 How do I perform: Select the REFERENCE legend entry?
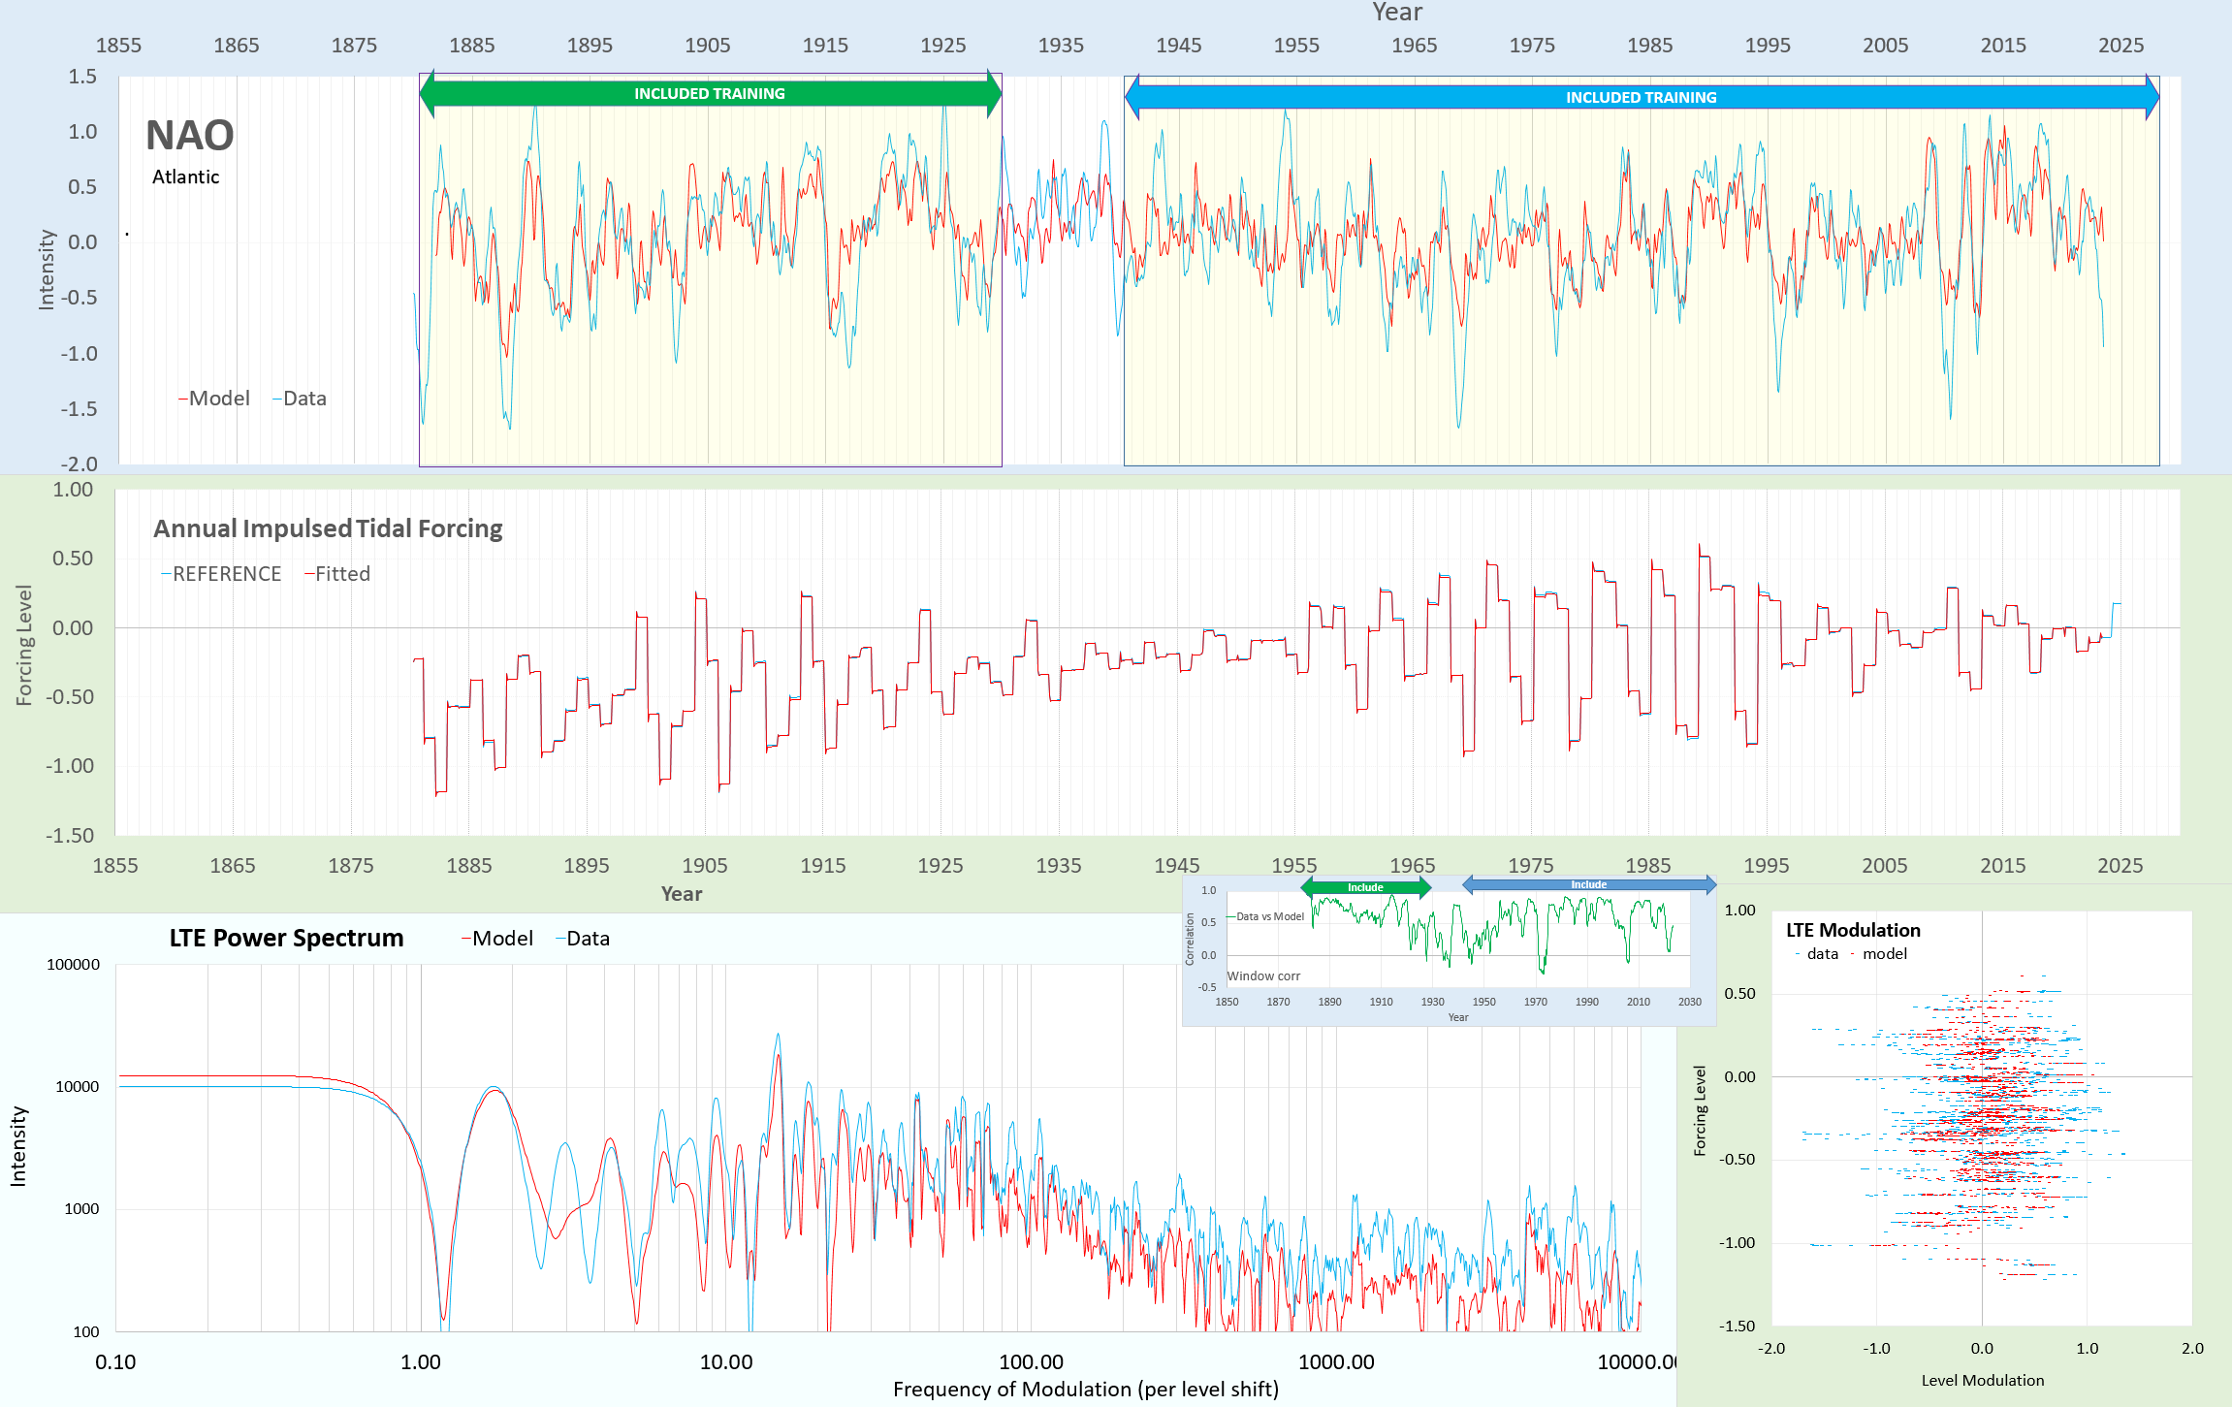click(222, 574)
